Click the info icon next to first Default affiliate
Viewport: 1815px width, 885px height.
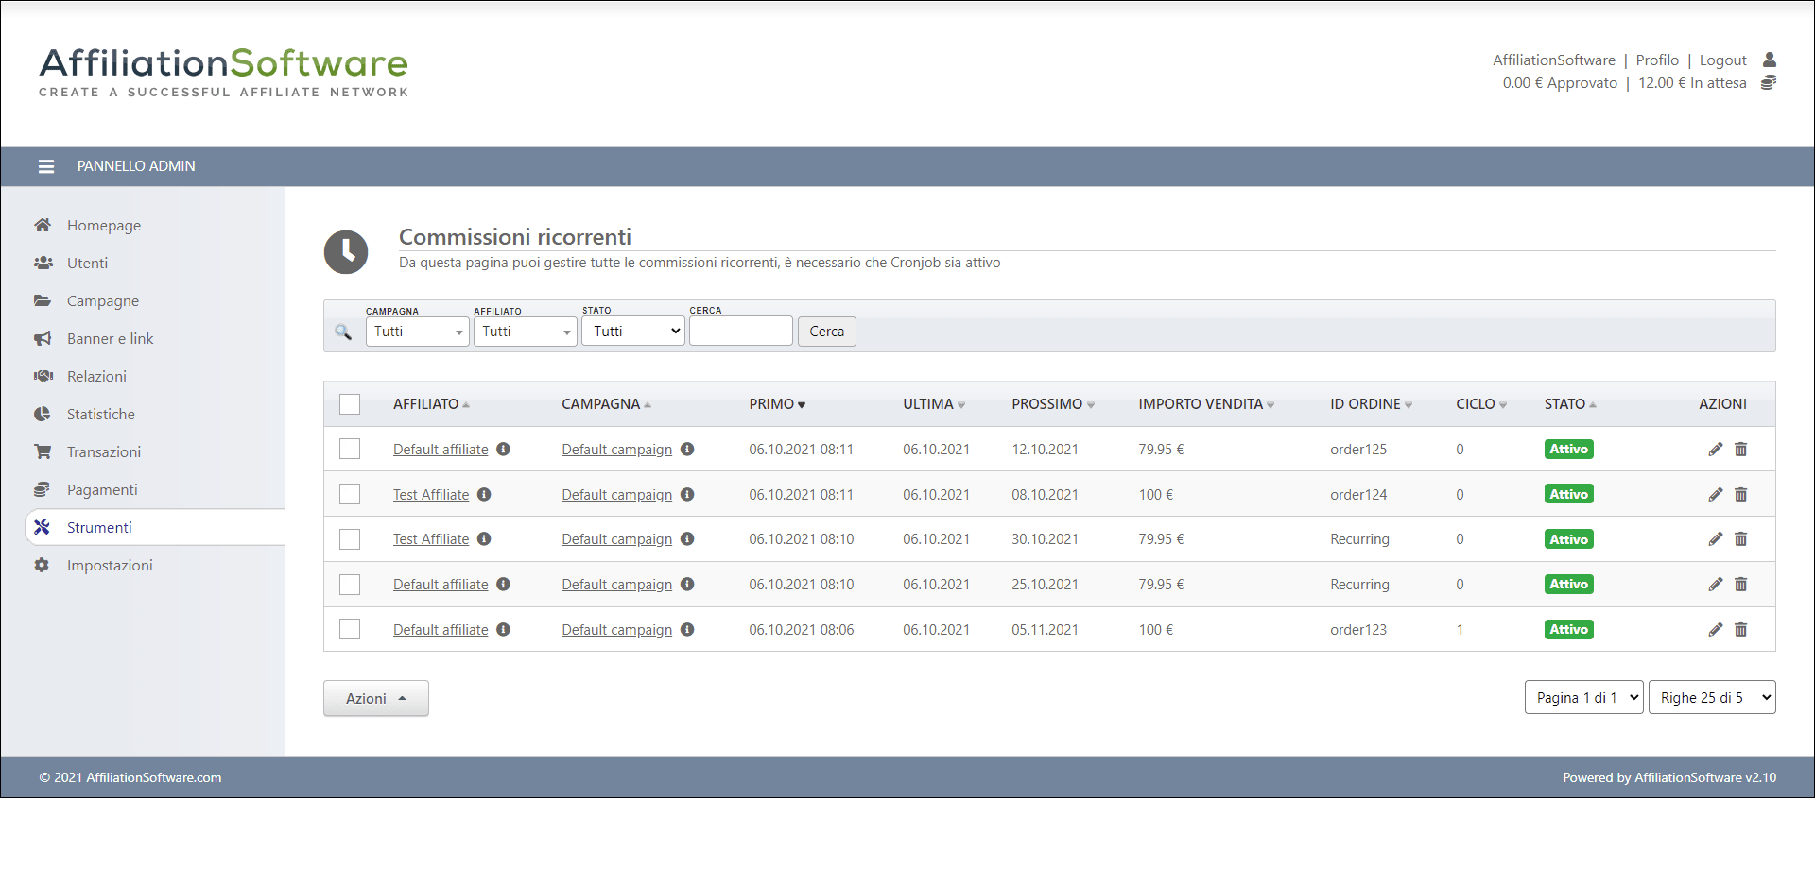coord(504,450)
